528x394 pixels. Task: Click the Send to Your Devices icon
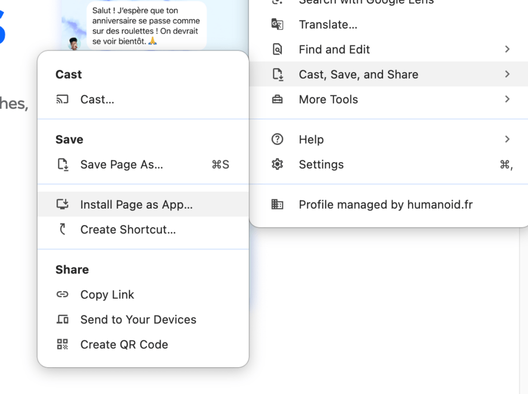[62, 319]
